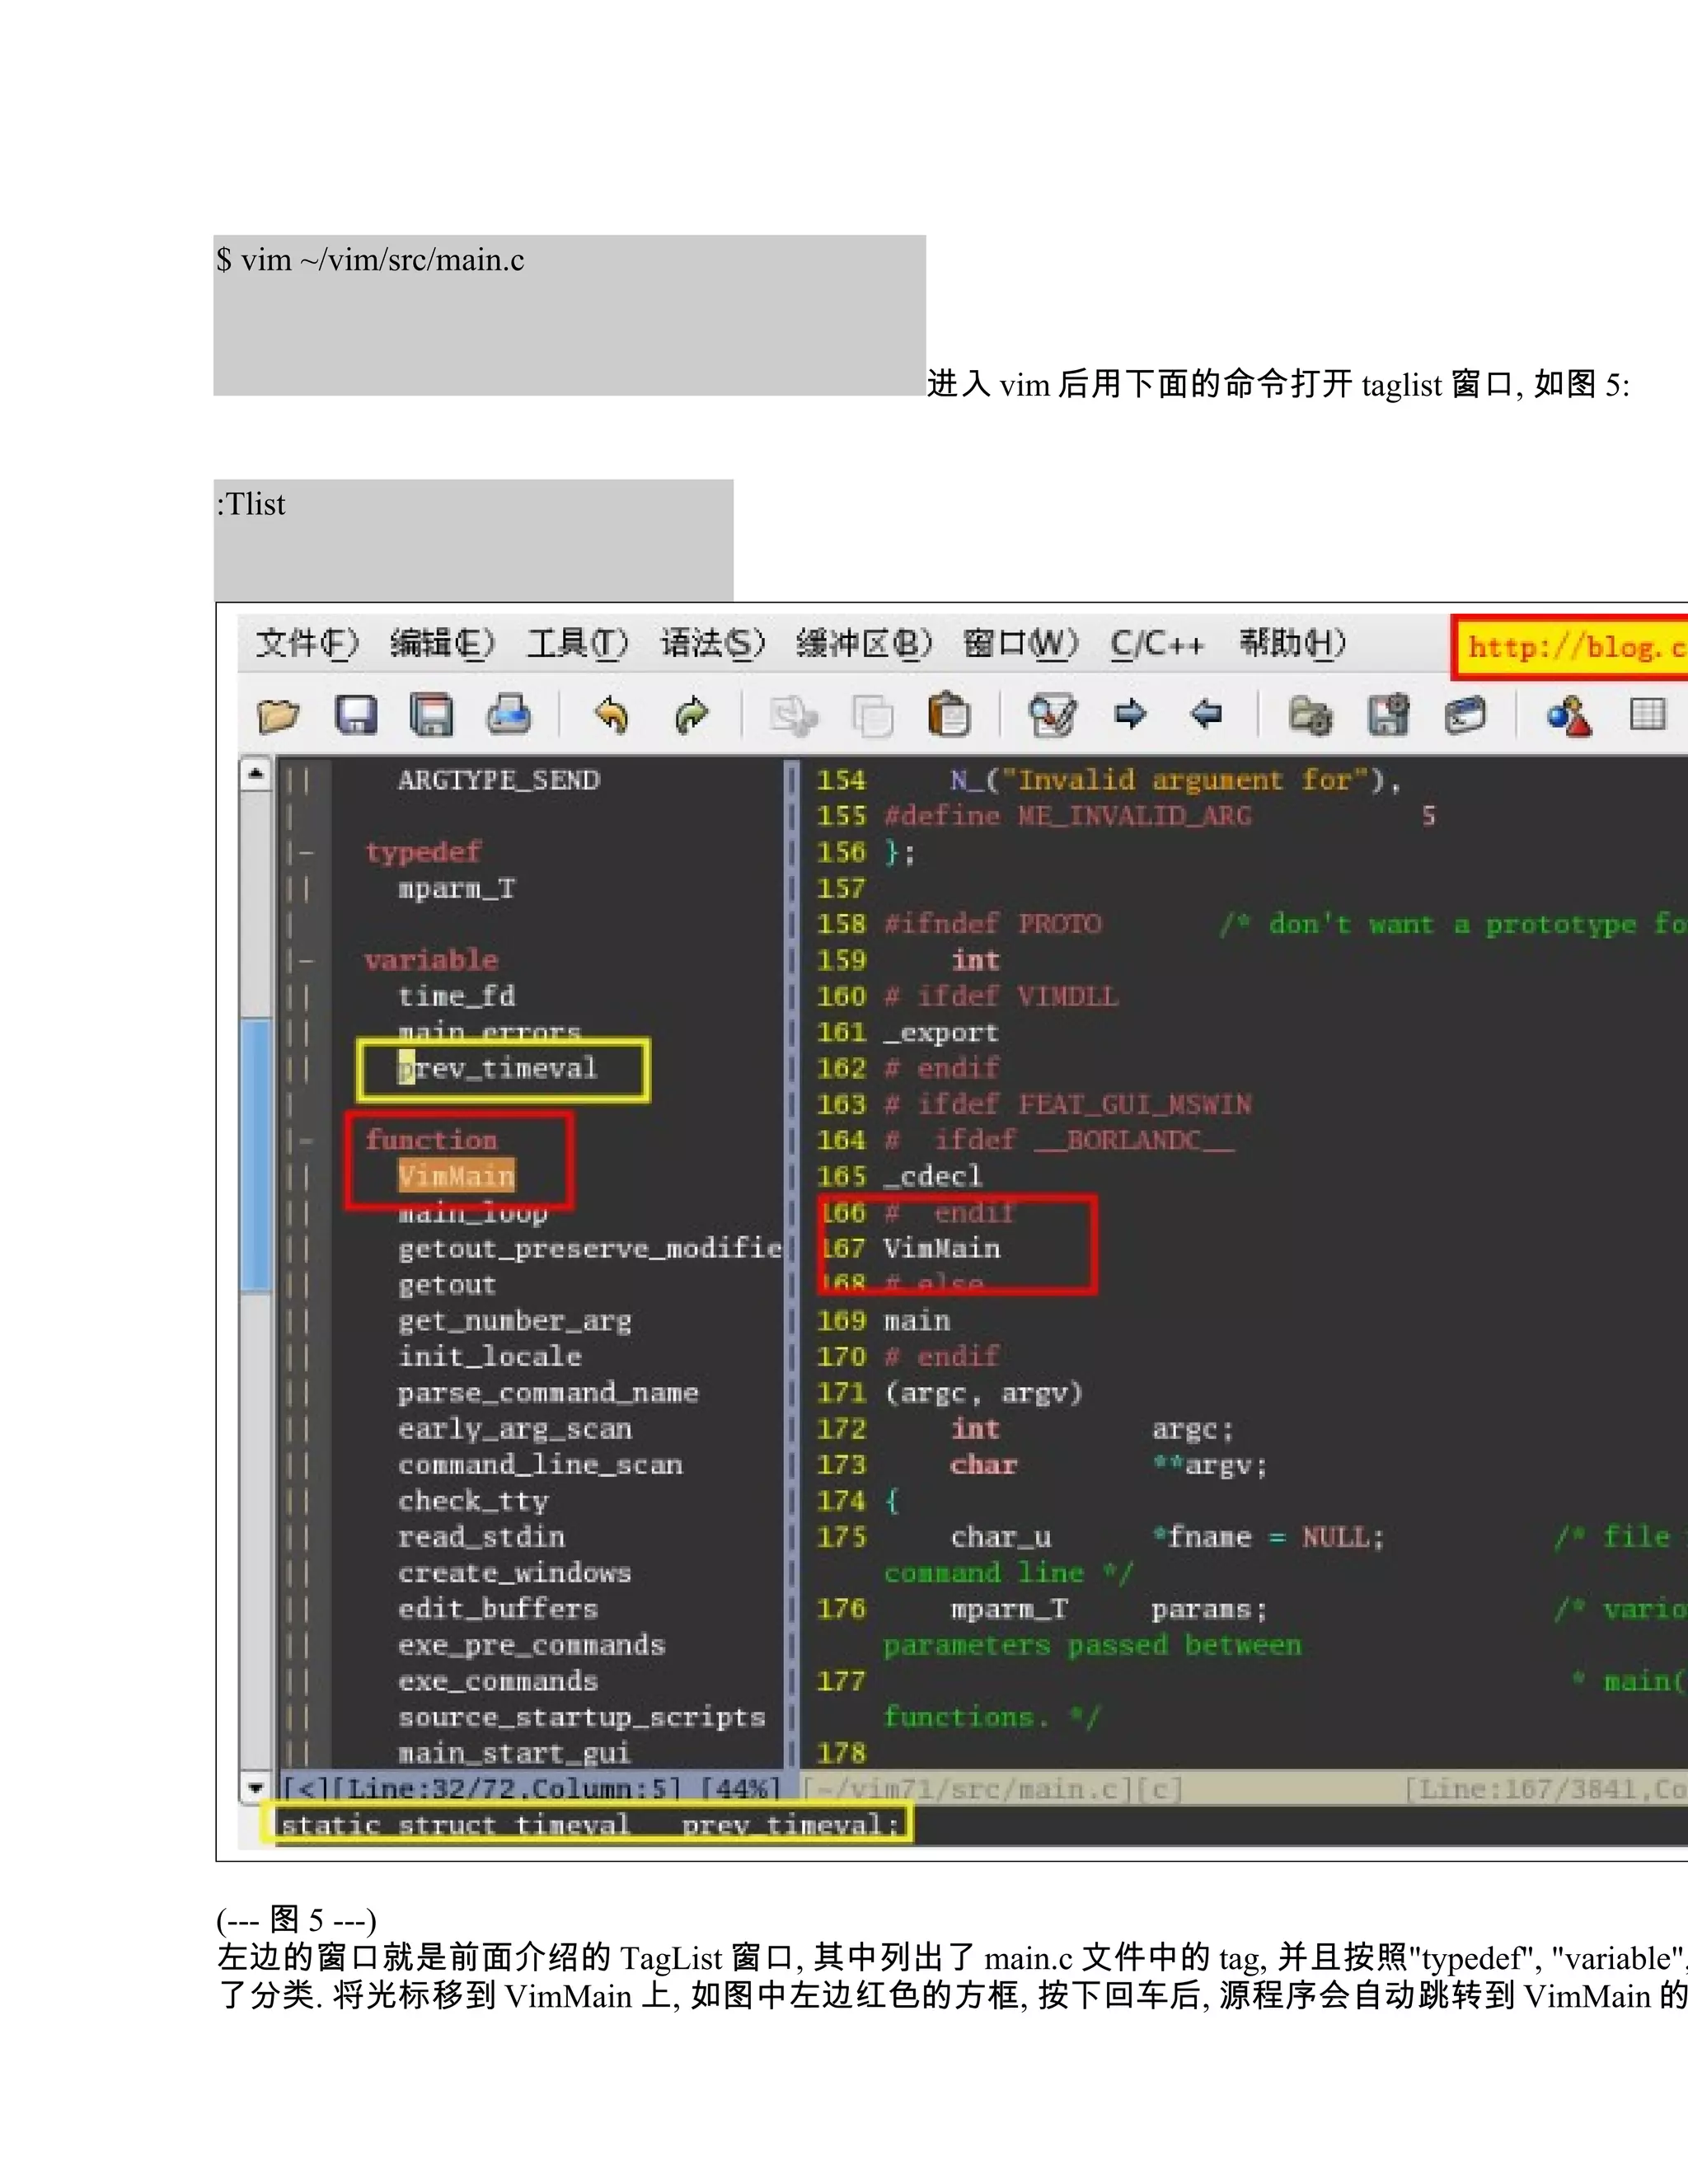Select parse_command_name function tag

point(548,1393)
